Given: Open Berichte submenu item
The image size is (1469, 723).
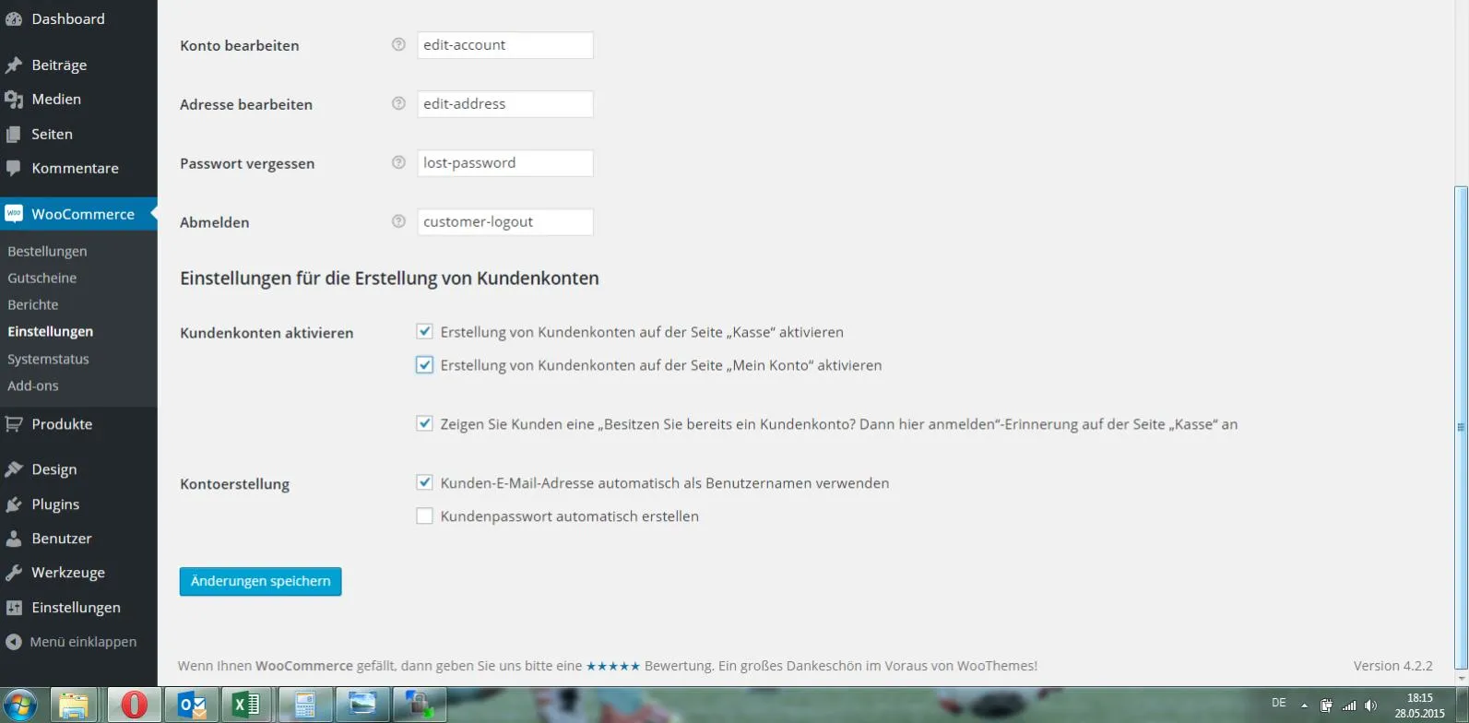Looking at the screenshot, I should coord(33,304).
